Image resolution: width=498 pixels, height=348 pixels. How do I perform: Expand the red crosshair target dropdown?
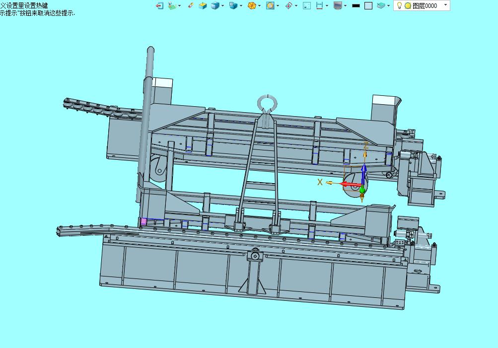[296, 6]
